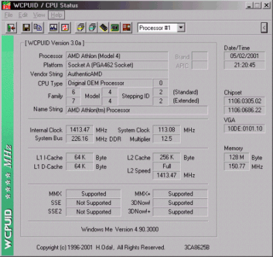The image size is (273, 257).
Task: Click the black chip cache info icon
Action: click(x=104, y=27)
